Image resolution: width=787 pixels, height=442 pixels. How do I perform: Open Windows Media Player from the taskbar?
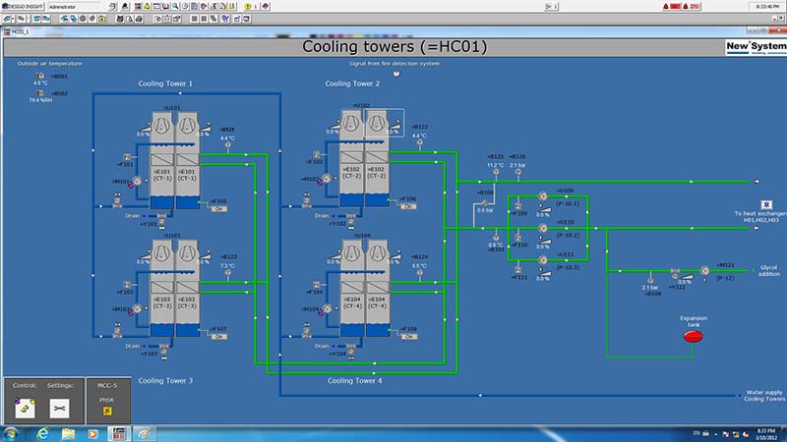click(92, 433)
